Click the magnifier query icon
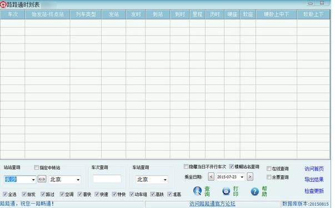Screen dimensions: 335x208 [197, 191]
